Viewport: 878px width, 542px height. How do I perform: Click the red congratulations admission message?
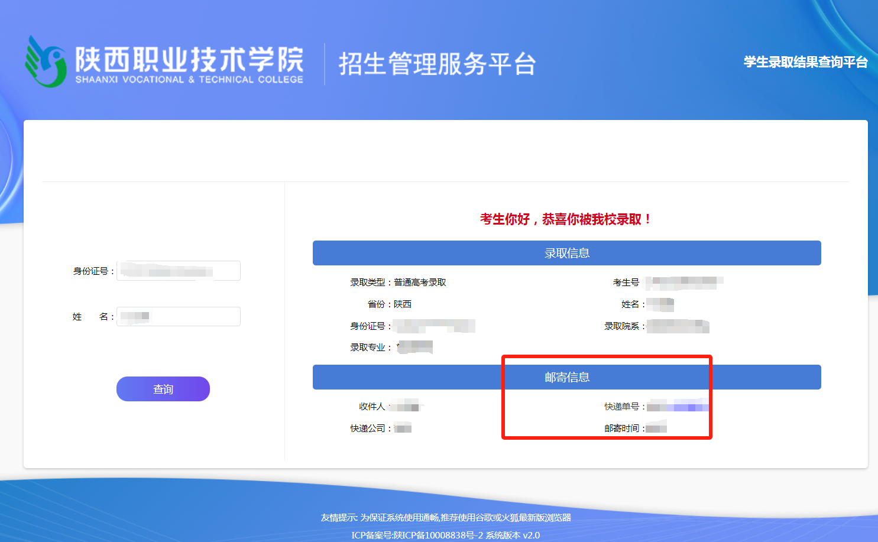[566, 219]
